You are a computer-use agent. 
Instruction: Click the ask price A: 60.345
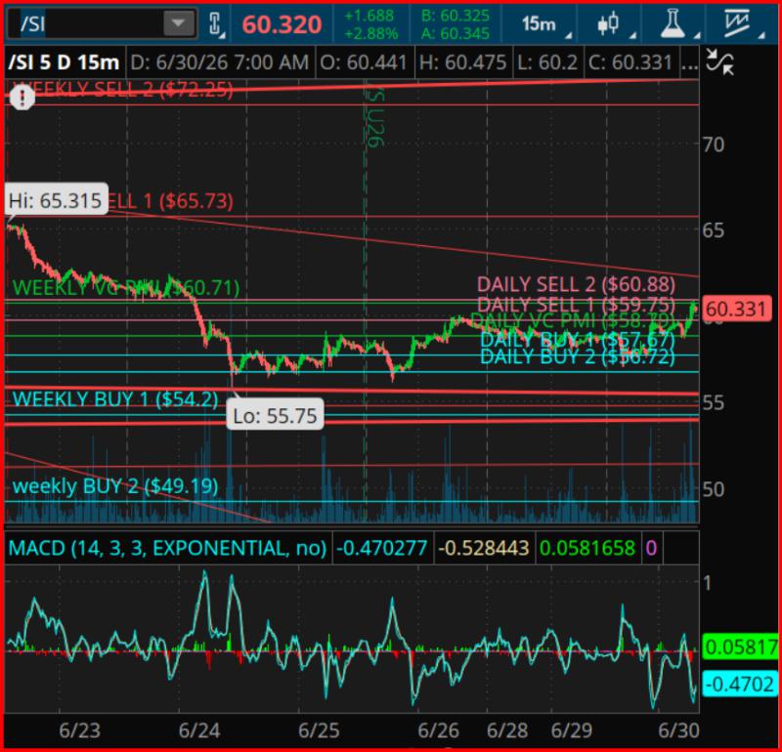point(456,33)
